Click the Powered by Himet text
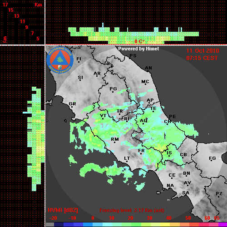Viewport: 227px width, 227px height. click(138, 49)
